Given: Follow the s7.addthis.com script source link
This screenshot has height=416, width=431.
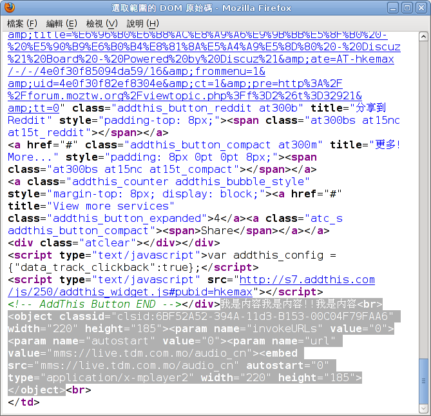Looking at the screenshot, I should [307, 280].
